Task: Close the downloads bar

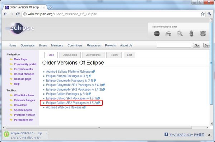Action: pyautogui.click(x=209, y=135)
